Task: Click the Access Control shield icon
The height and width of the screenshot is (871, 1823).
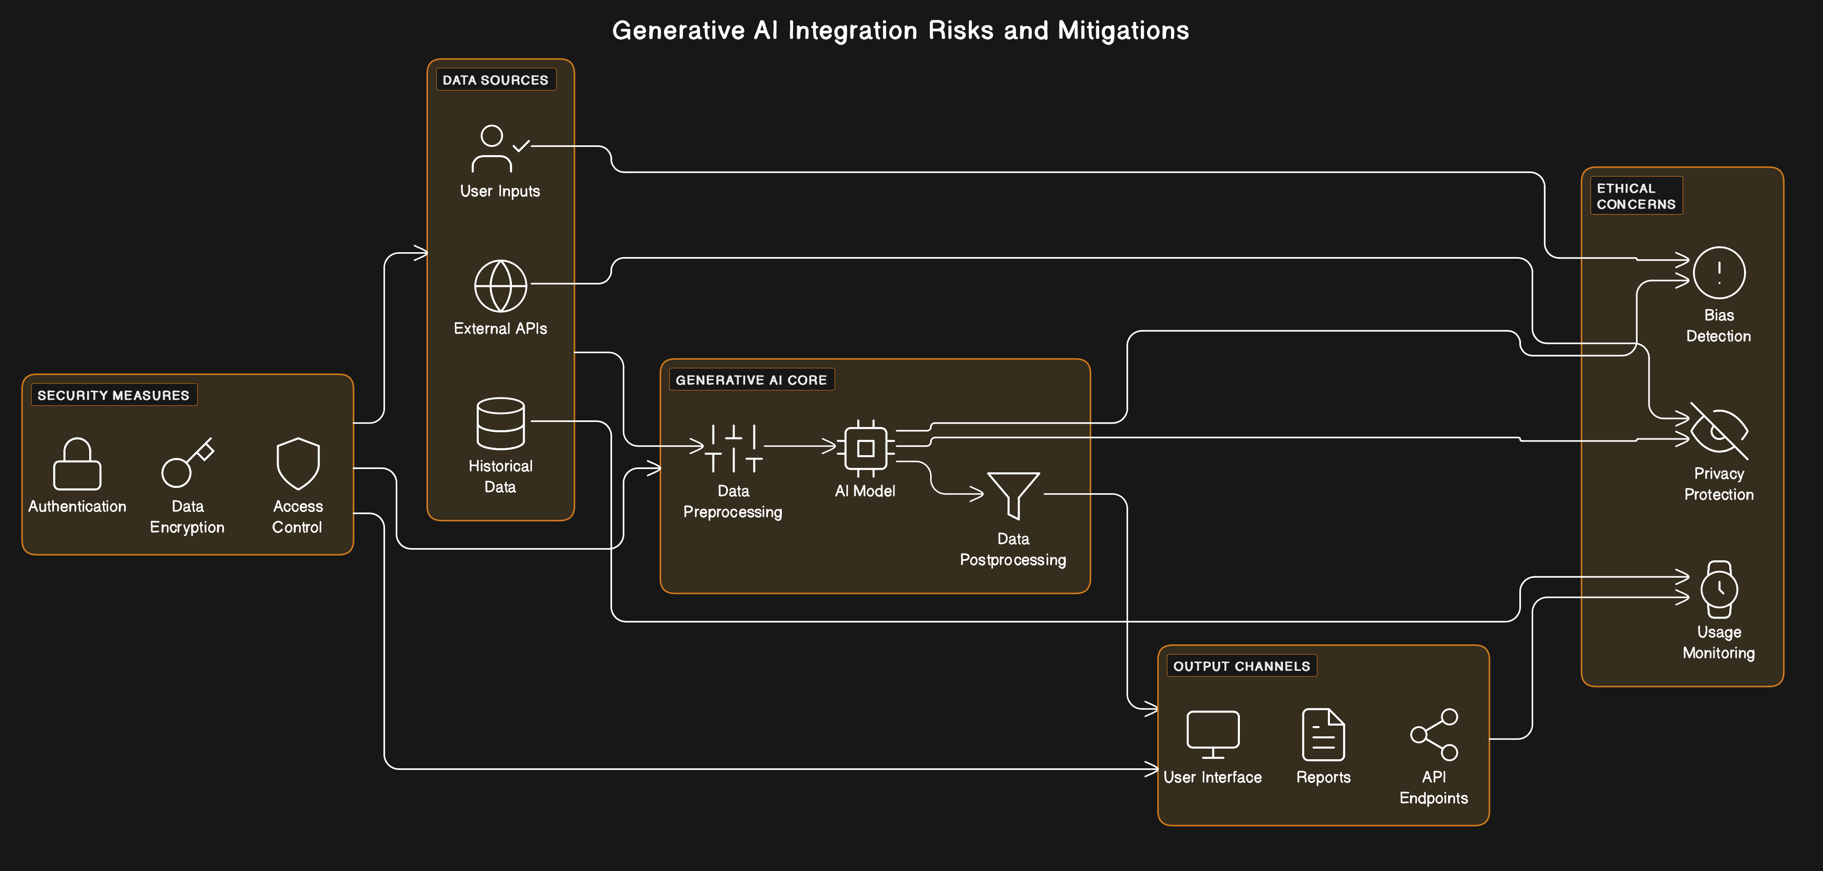Action: 298,464
